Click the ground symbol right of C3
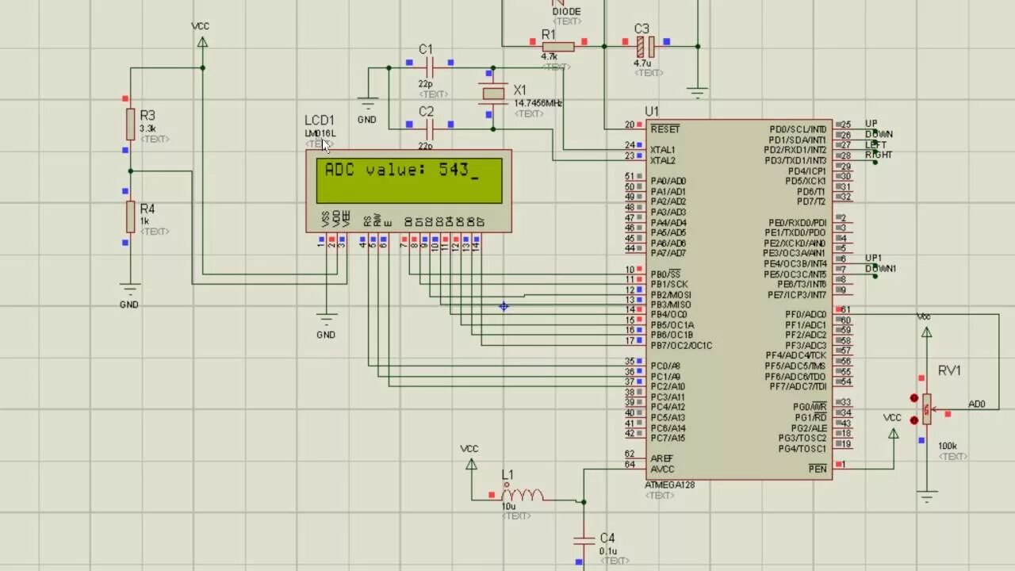 (698, 92)
